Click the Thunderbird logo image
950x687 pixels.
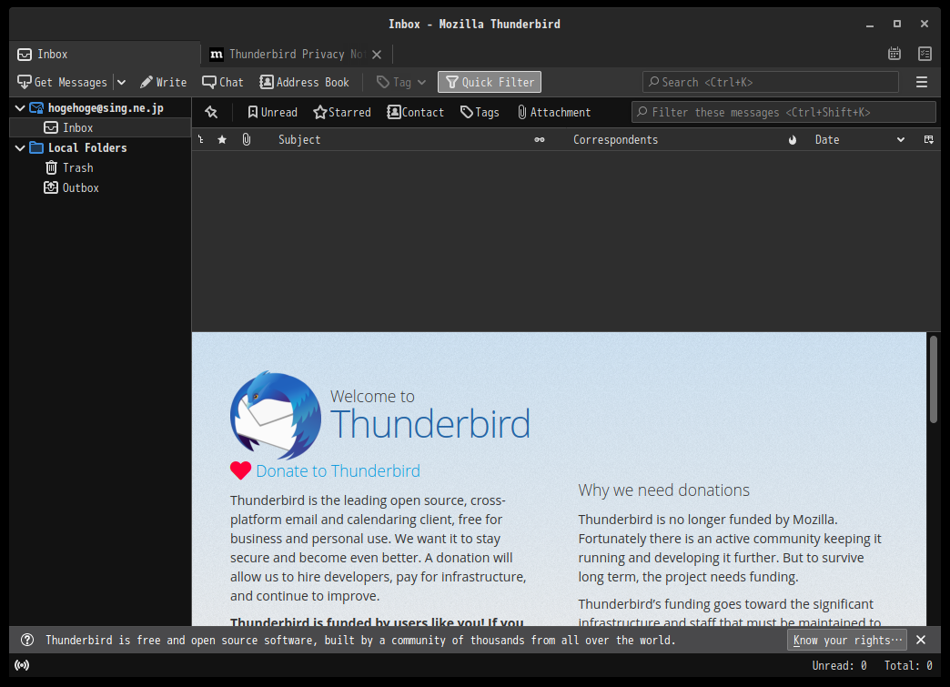(x=276, y=416)
